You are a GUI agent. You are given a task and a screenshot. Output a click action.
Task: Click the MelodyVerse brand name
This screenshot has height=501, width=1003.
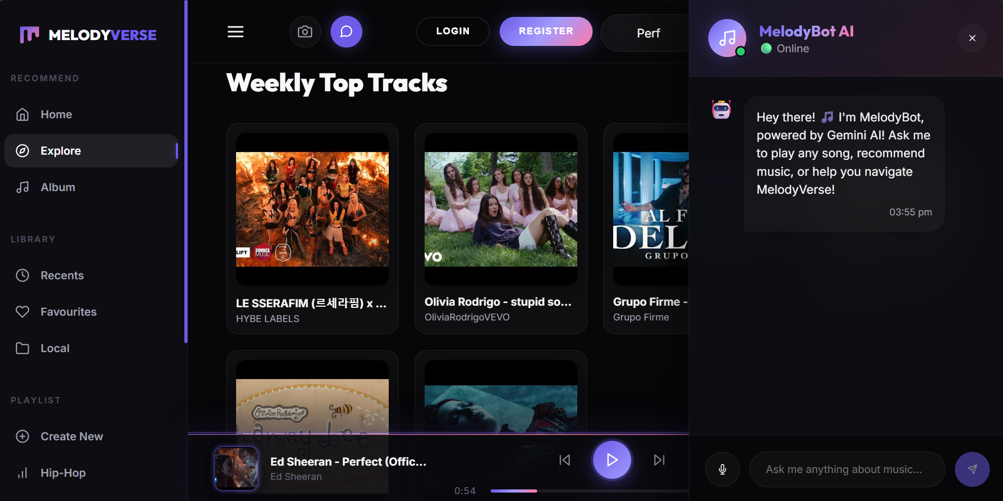[x=102, y=35]
